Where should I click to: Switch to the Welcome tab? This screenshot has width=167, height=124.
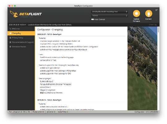click(x=21, y=29)
